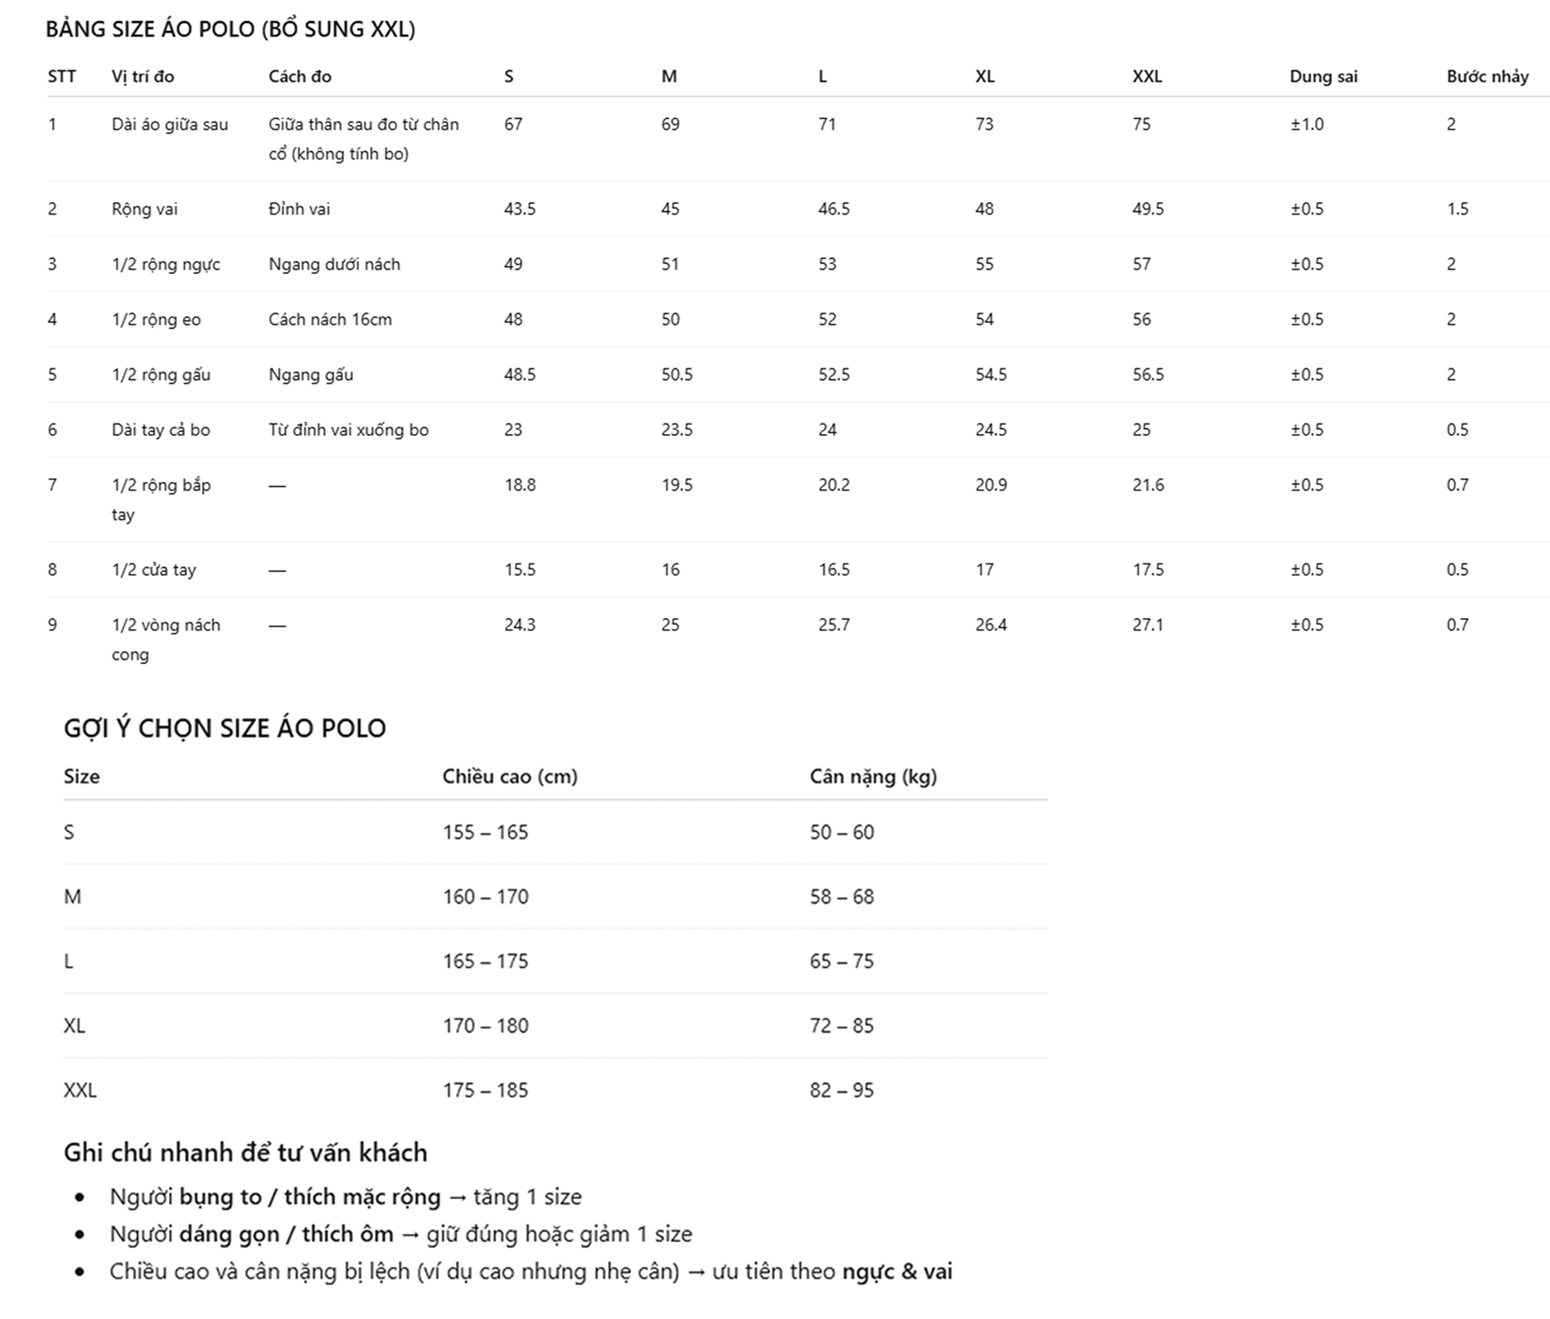Image resolution: width=1550 pixels, height=1319 pixels.
Task: Select the '72 – 85' weight range cell
Action: (841, 1026)
